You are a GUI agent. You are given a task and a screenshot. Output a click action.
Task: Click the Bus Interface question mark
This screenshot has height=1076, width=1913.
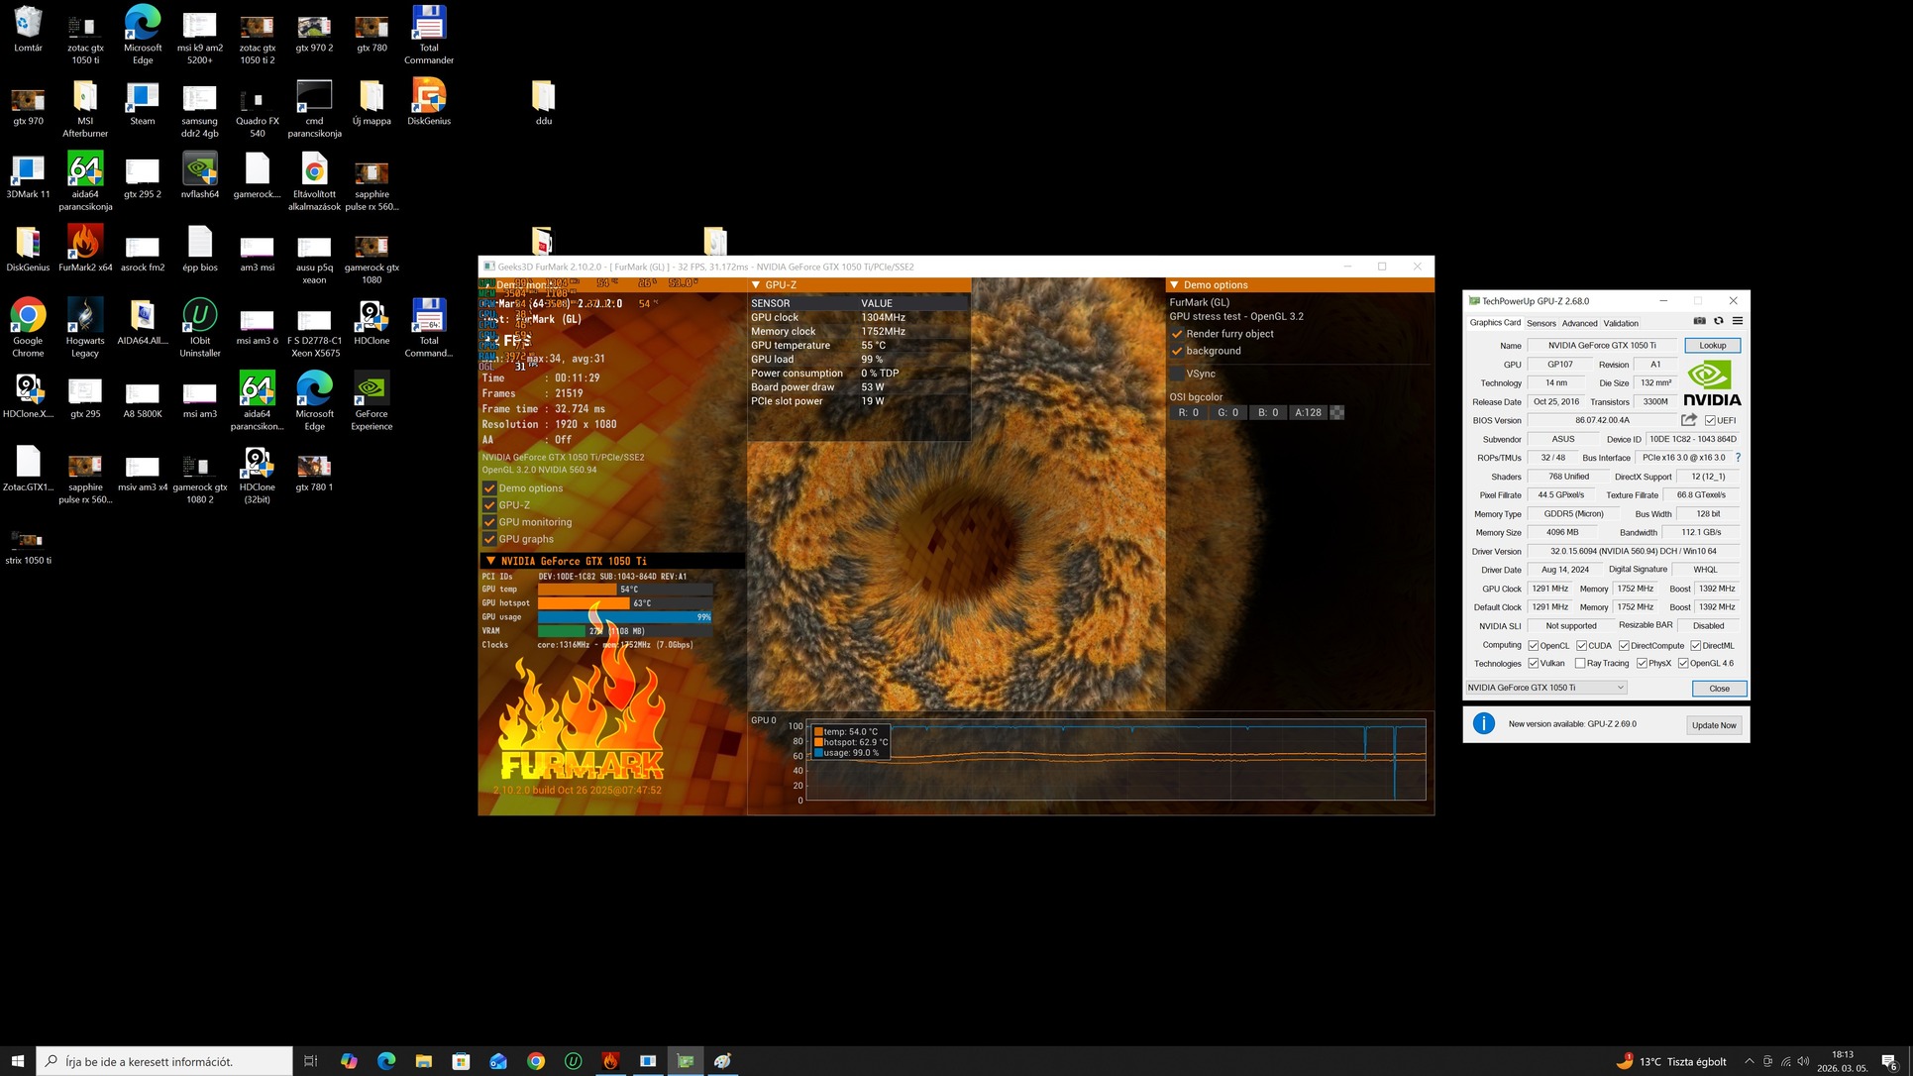pos(1738,458)
